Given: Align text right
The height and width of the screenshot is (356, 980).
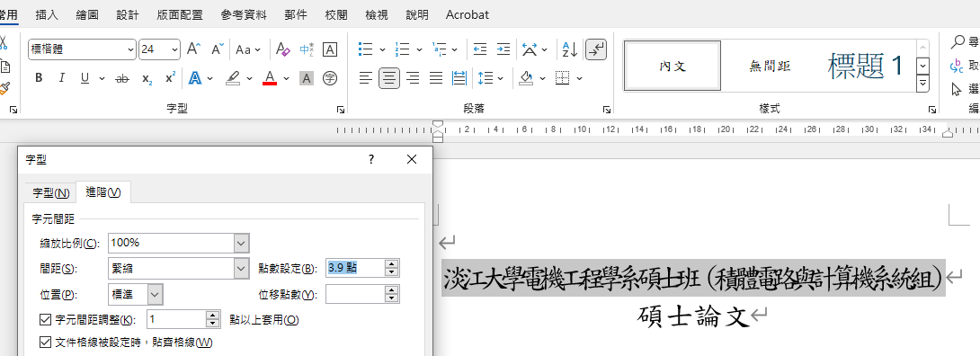Looking at the screenshot, I should pyautogui.click(x=413, y=78).
